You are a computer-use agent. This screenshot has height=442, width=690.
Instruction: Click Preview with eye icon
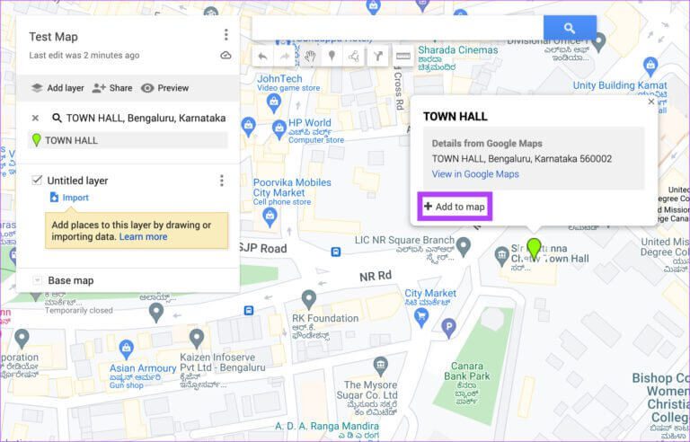165,88
